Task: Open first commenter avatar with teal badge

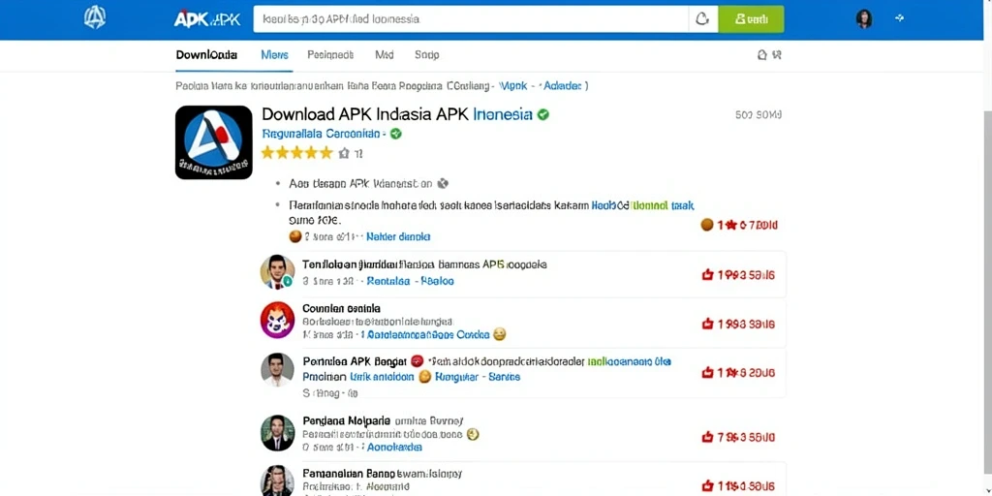Action: tap(277, 272)
